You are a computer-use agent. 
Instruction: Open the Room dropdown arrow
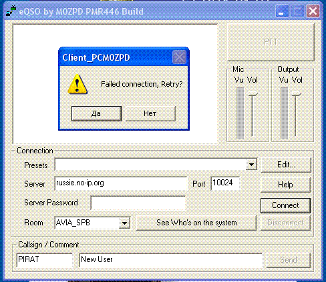124,223
